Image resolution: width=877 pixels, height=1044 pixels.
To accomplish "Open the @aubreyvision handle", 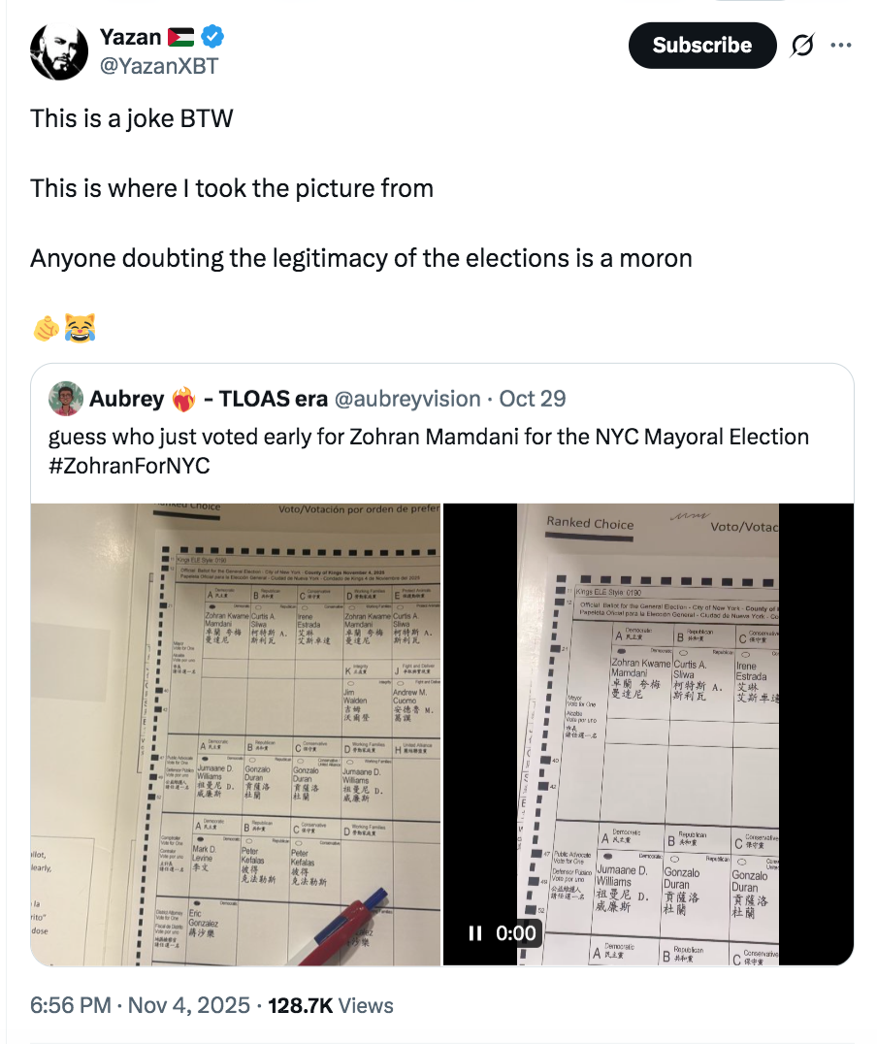I will (x=408, y=399).
